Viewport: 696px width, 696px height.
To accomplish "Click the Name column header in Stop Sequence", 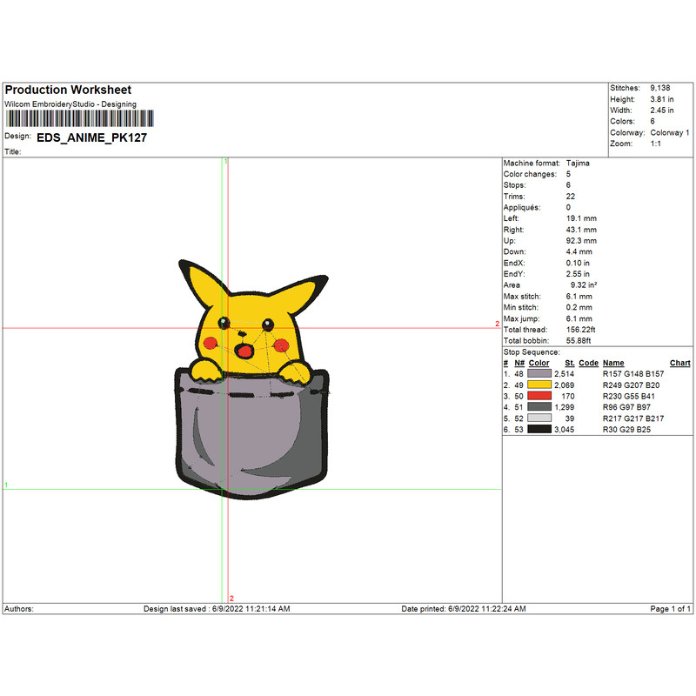I will tap(613, 363).
